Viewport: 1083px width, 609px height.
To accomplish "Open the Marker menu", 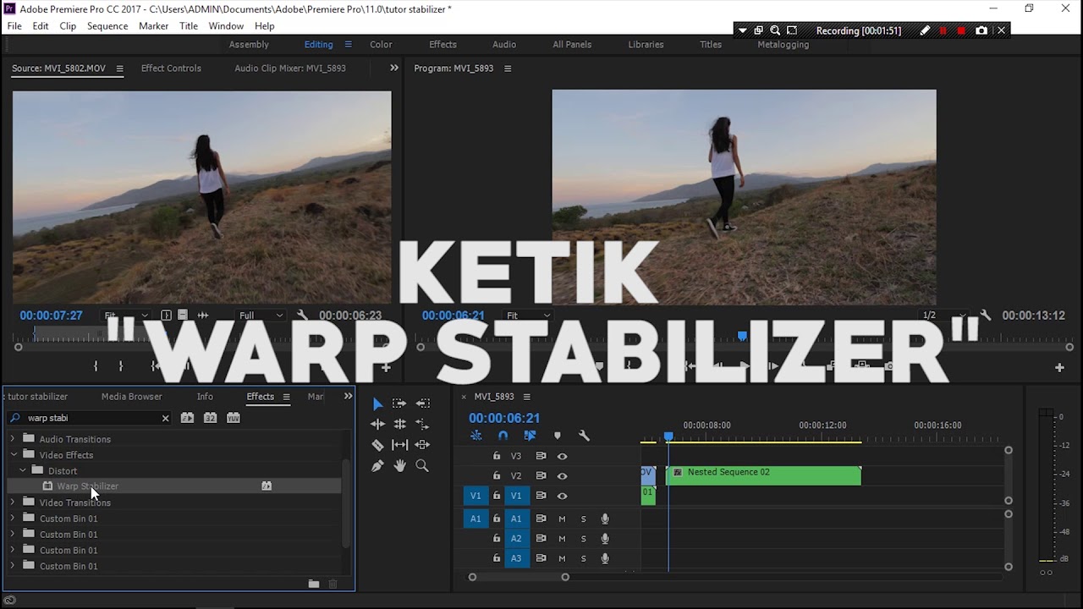I will coord(154,26).
